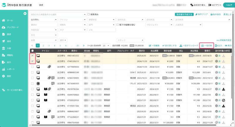Open the saved search conditions dropdown
The width and height of the screenshot is (235, 127).
[x=58, y=14]
